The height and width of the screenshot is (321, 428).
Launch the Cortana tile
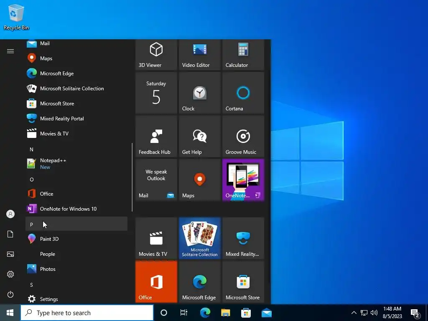pyautogui.click(x=243, y=93)
